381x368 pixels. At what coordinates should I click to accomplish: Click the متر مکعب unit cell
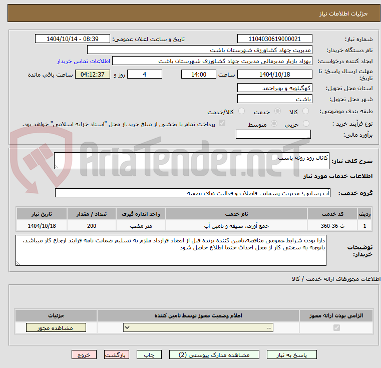tap(141, 226)
